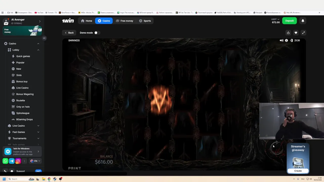The image size is (324, 182).
Task: Open the notifications bell
Action: point(303,21)
